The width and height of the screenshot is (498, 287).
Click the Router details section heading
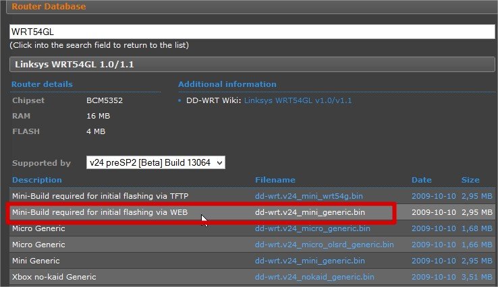tap(42, 84)
